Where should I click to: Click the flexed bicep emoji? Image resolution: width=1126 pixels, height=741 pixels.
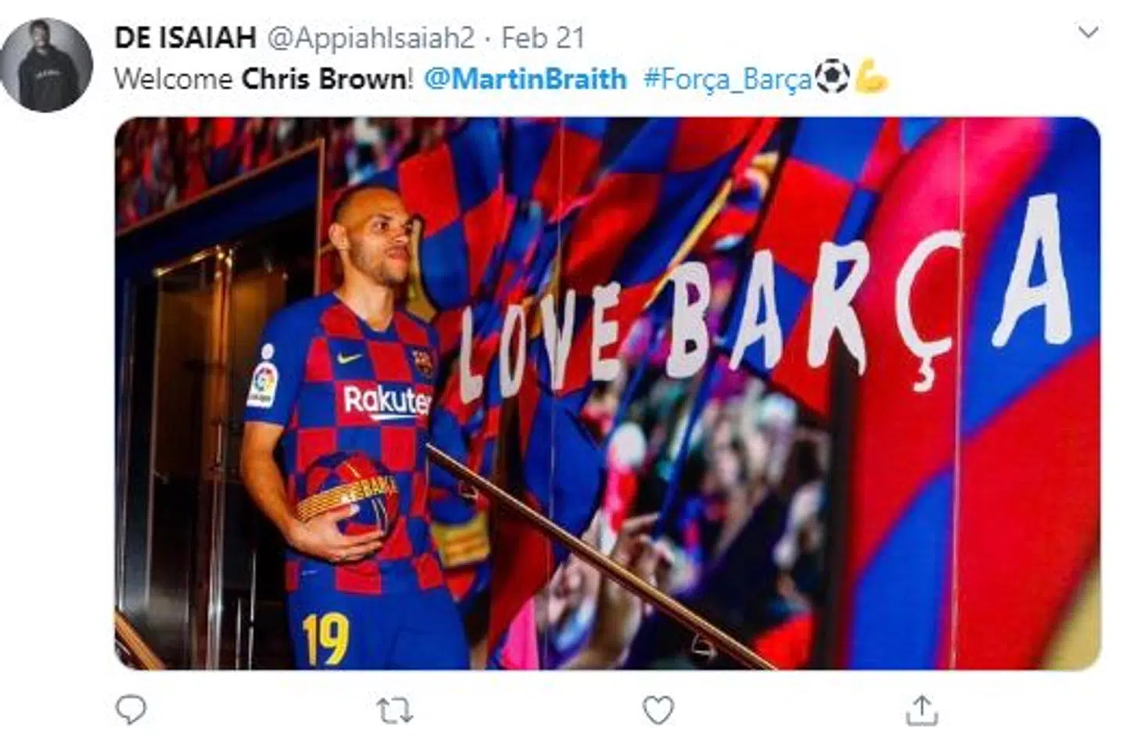[x=870, y=77]
